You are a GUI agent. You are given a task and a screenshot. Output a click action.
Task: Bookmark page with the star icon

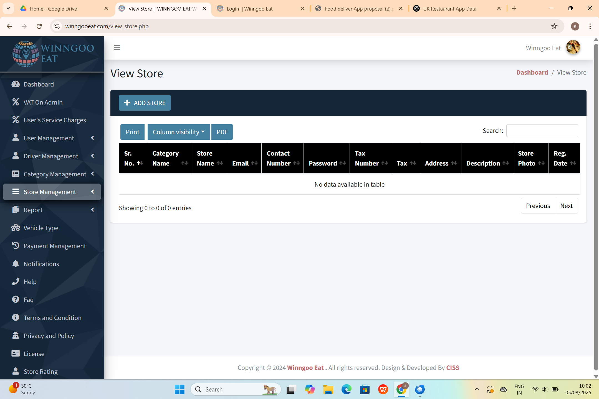click(x=554, y=26)
